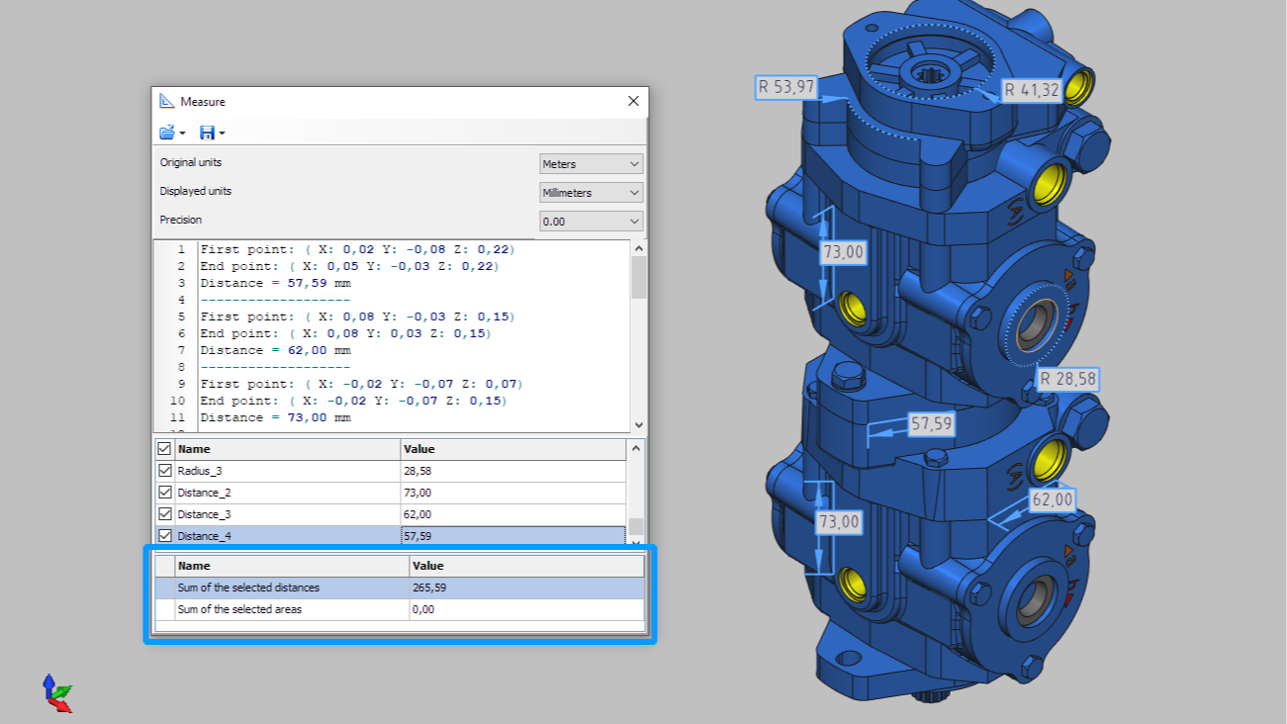Expand the open-file icon dropdown arrow
Viewport: 1287px width, 724px height.
180,132
